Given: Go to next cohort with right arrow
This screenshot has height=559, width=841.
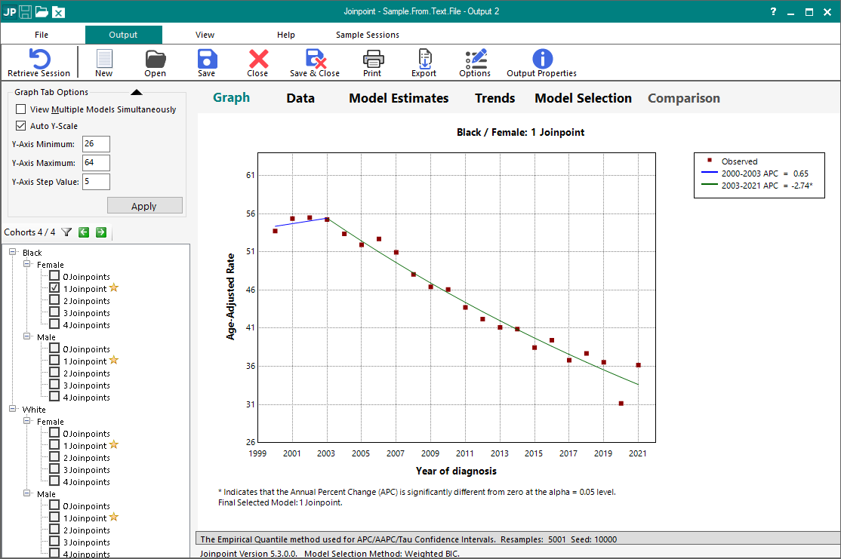Looking at the screenshot, I should 101,232.
